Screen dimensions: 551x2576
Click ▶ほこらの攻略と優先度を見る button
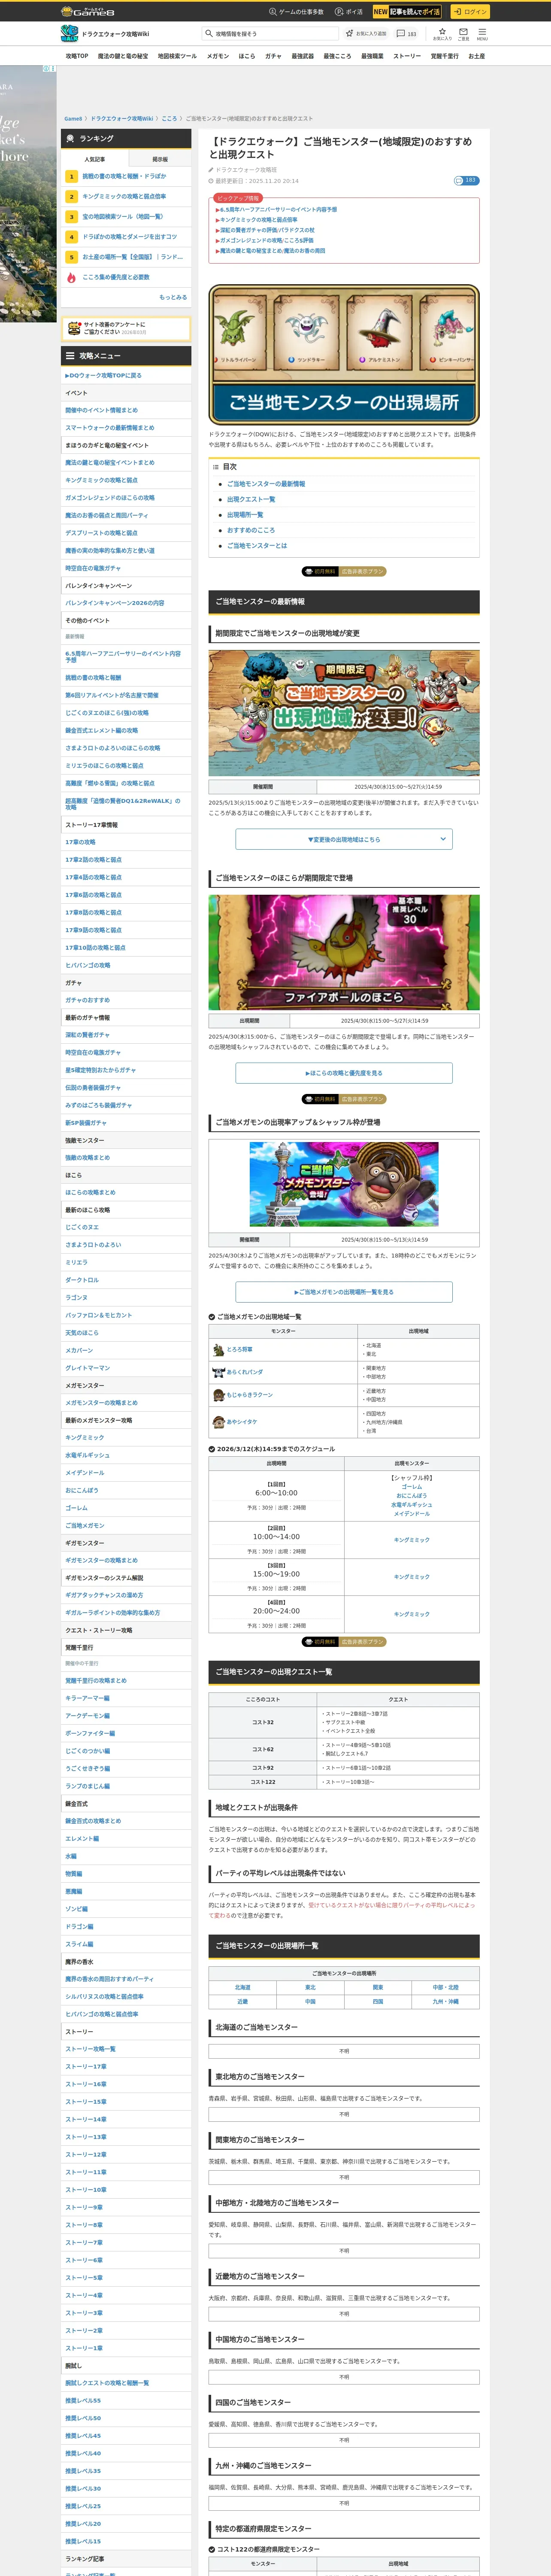(x=344, y=1073)
